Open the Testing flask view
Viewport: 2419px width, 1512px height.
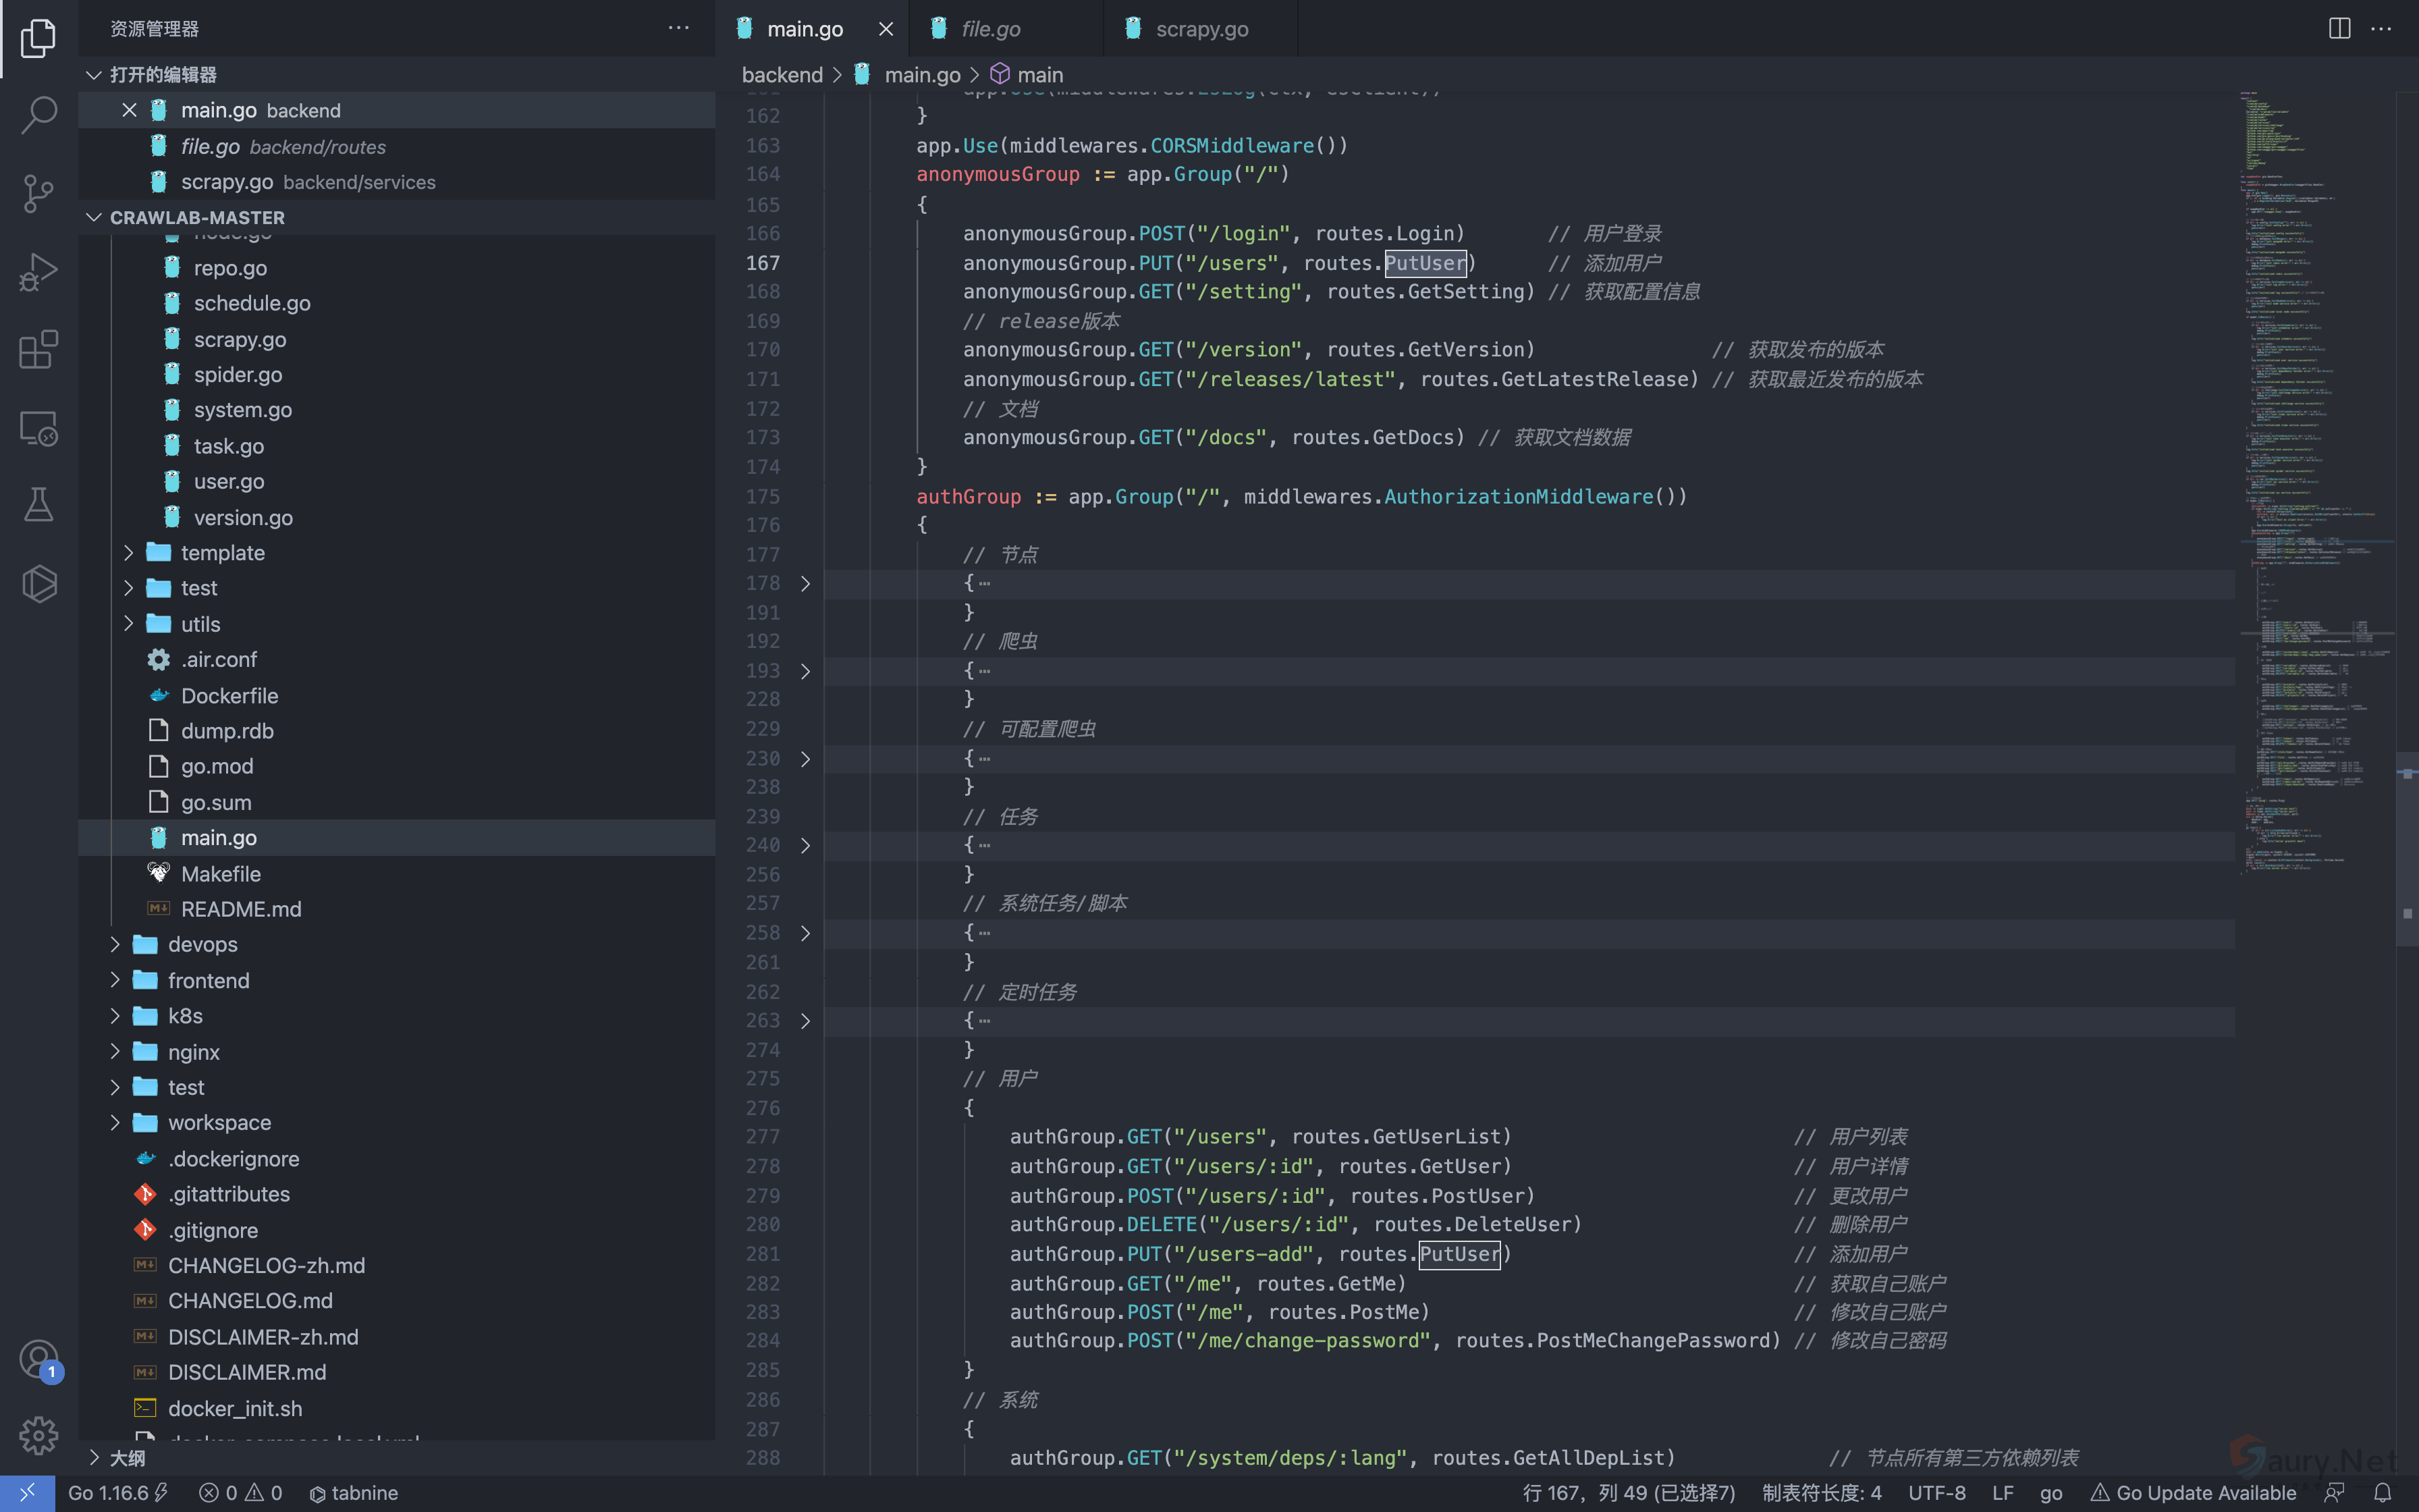coord(38,505)
